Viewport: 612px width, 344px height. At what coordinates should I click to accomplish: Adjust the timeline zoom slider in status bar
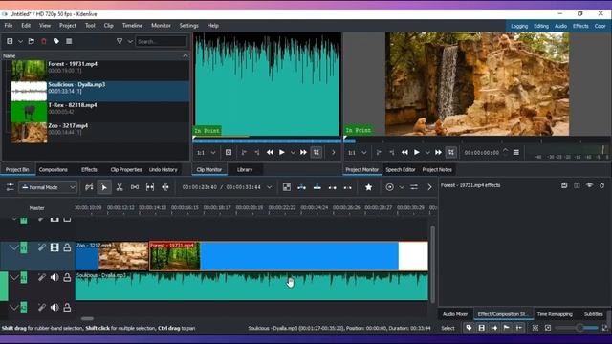click(577, 328)
